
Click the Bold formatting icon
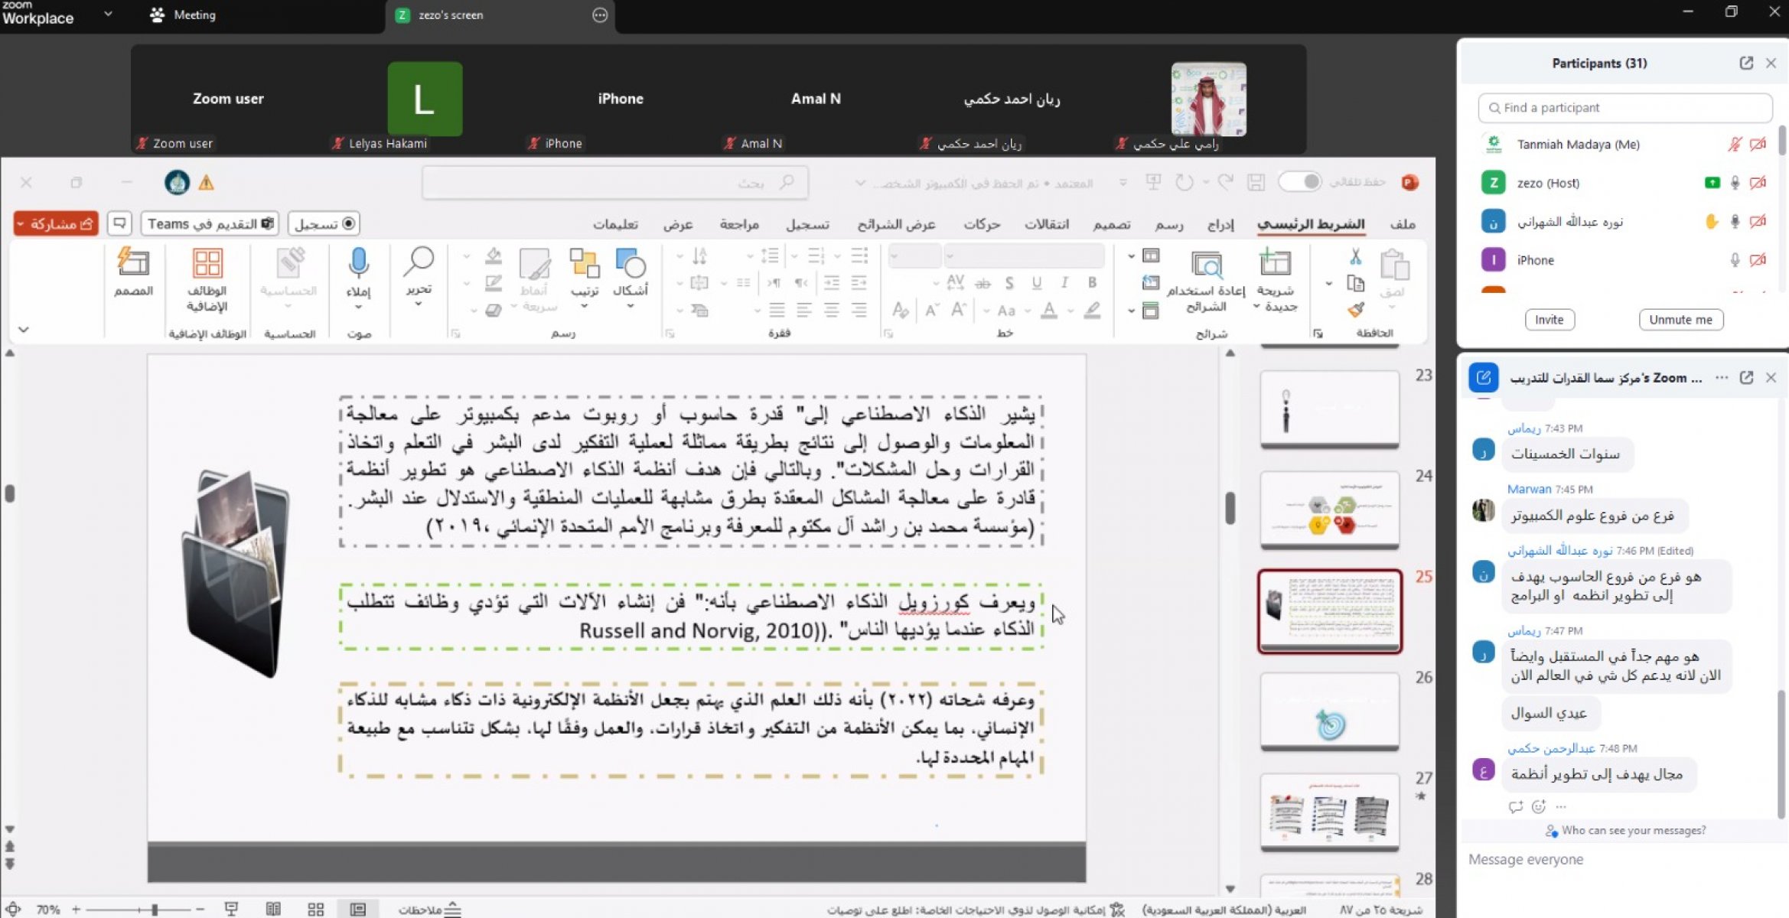[1092, 283]
